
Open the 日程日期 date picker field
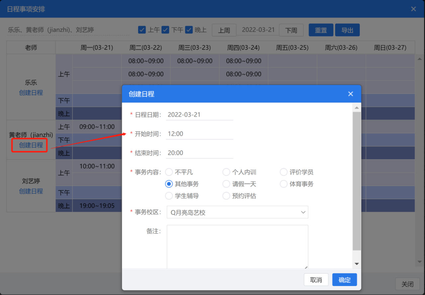click(199, 115)
